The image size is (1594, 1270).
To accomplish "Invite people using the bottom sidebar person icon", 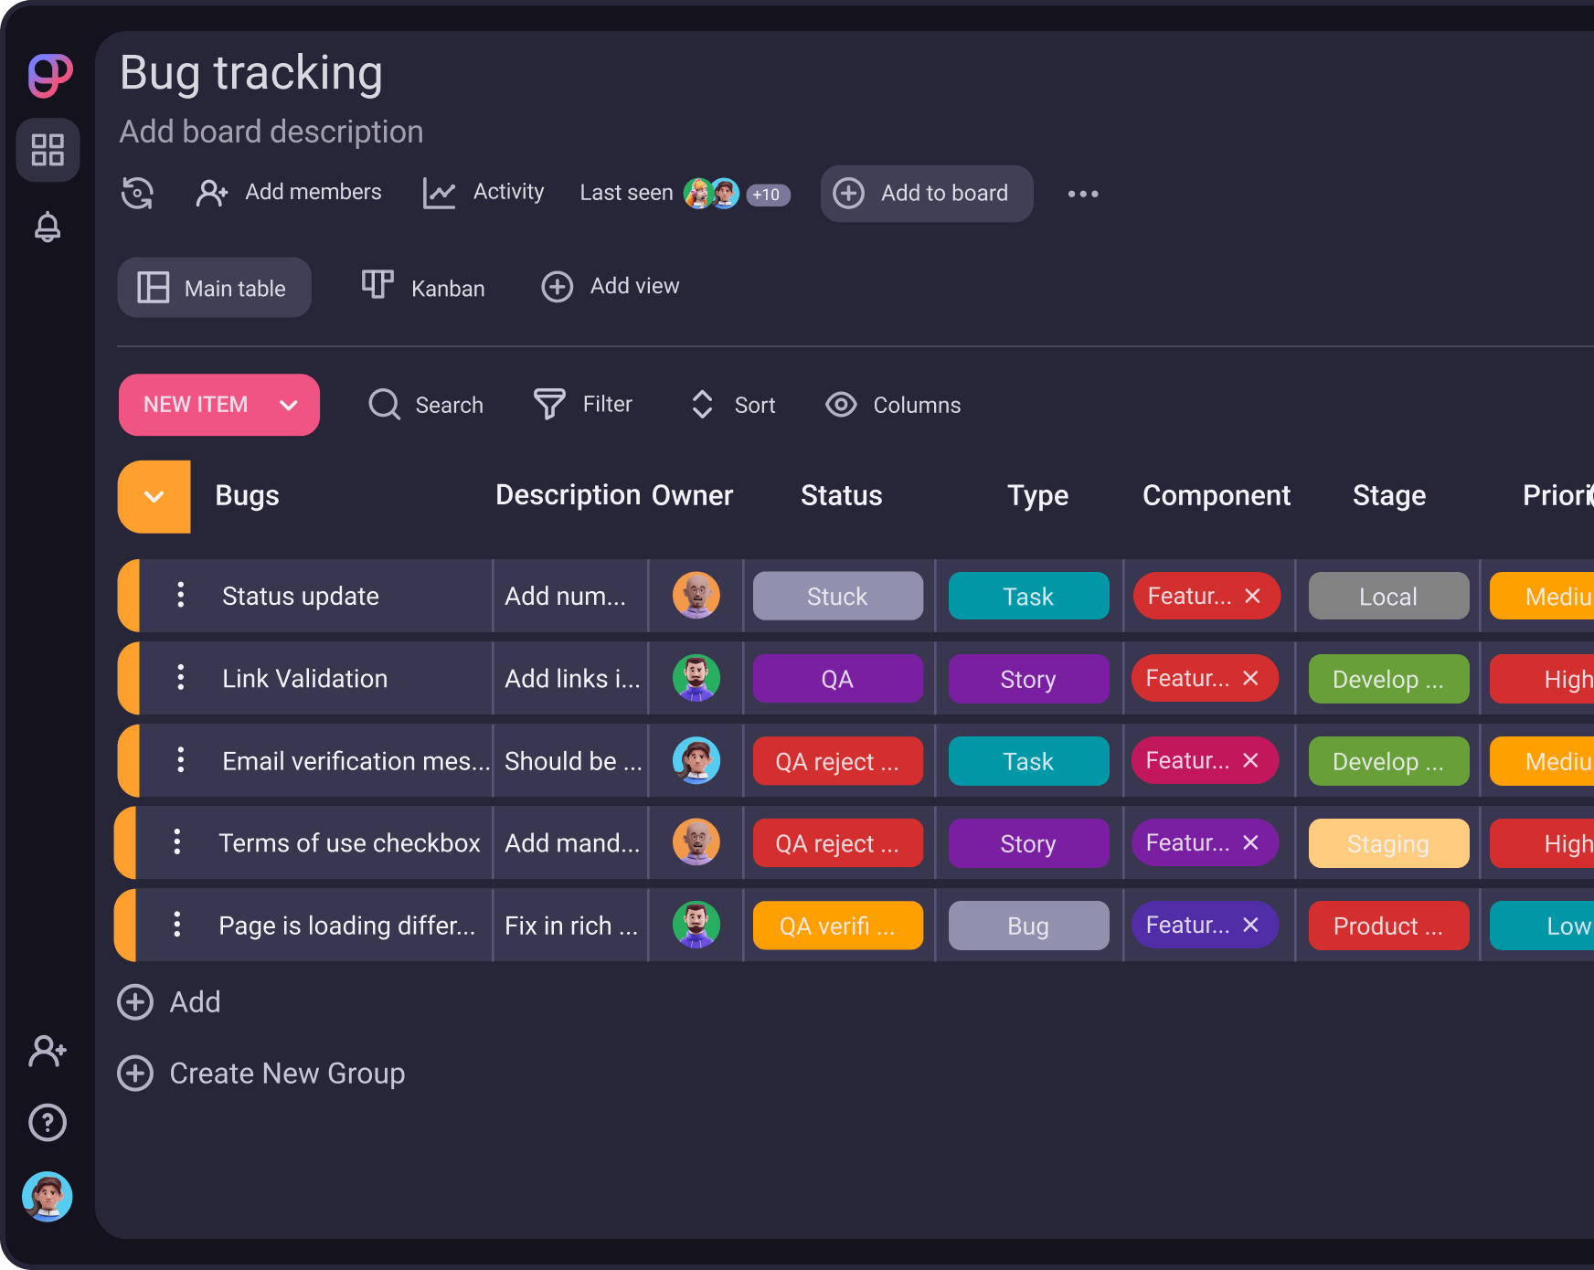I will (48, 1051).
